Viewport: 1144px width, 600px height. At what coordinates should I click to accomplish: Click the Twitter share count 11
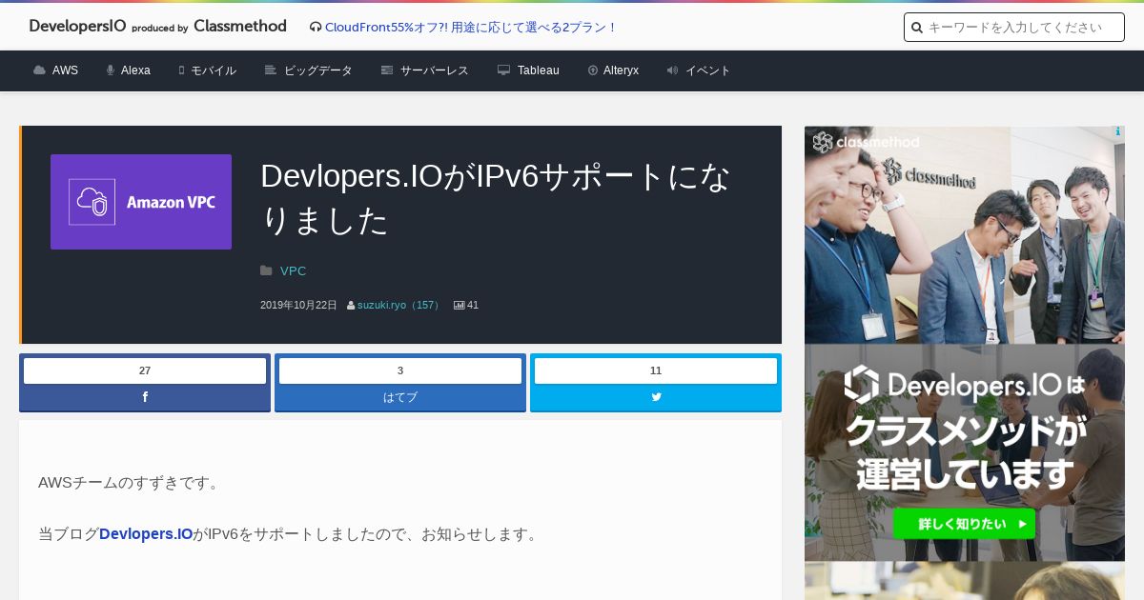[x=656, y=370]
